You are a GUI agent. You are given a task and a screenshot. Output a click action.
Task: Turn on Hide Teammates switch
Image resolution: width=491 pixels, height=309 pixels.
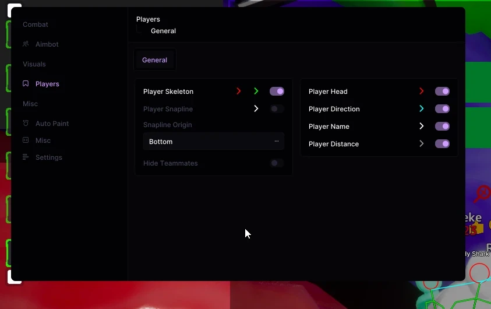277,163
